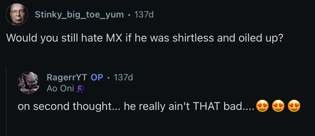This screenshot has width=315, height=136.
Task: Open RagerrYT's character avatar
Action: tap(29, 83)
